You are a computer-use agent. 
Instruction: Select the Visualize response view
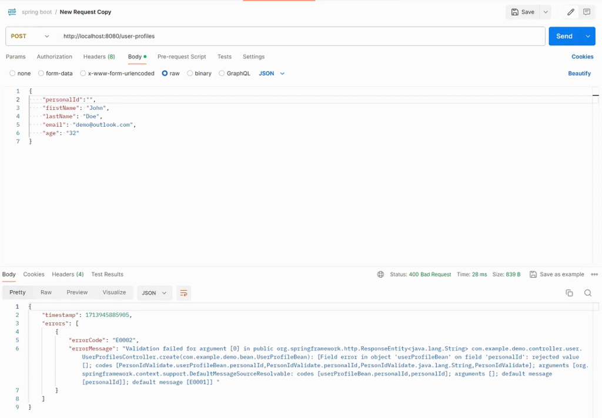point(114,292)
